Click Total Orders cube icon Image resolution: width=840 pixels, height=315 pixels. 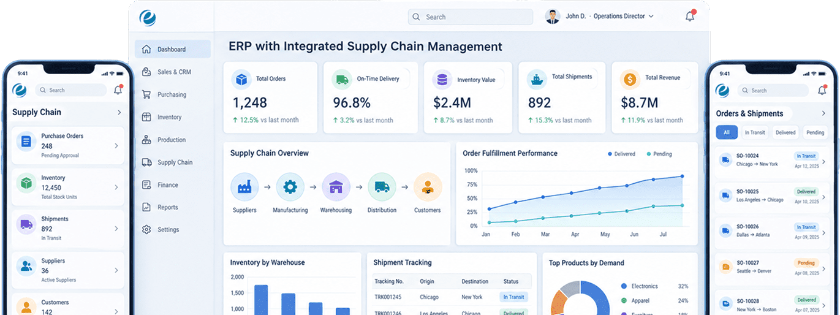241,79
